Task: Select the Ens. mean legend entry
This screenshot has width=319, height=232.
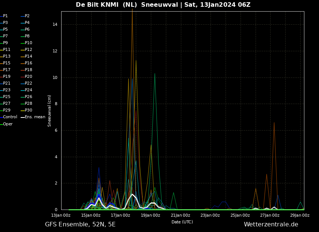Action: [x=33, y=117]
